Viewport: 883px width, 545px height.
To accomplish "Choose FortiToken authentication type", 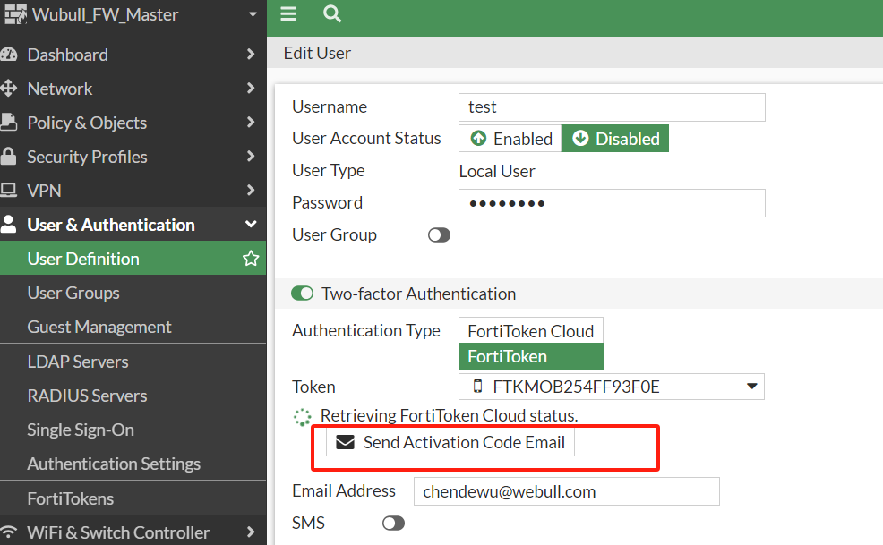I will 531,356.
